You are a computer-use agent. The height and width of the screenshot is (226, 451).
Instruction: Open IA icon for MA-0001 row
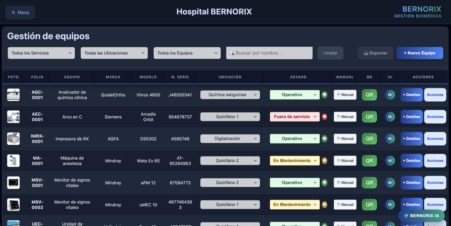(x=390, y=161)
